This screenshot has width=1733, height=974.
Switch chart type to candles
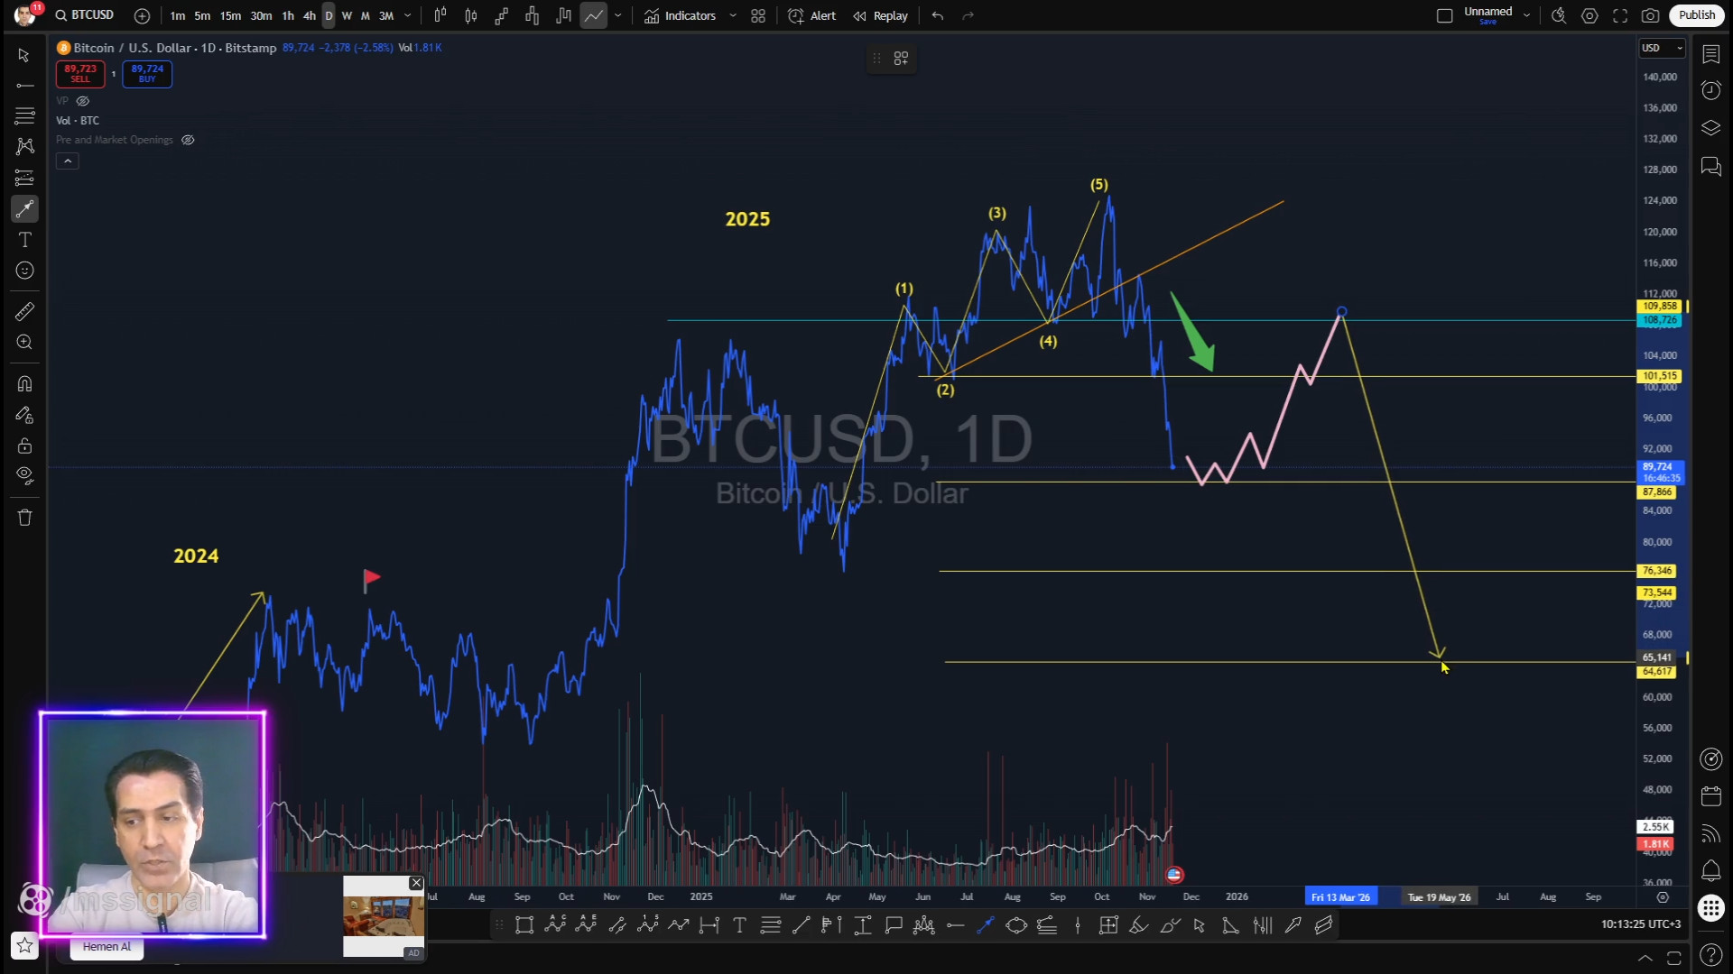coord(471,15)
